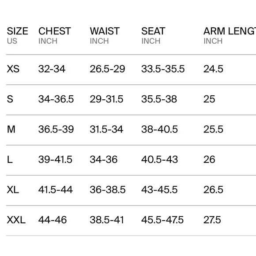This screenshot has width=256, height=256.
Task: Select arm length value 24.5
Action: 213,69
